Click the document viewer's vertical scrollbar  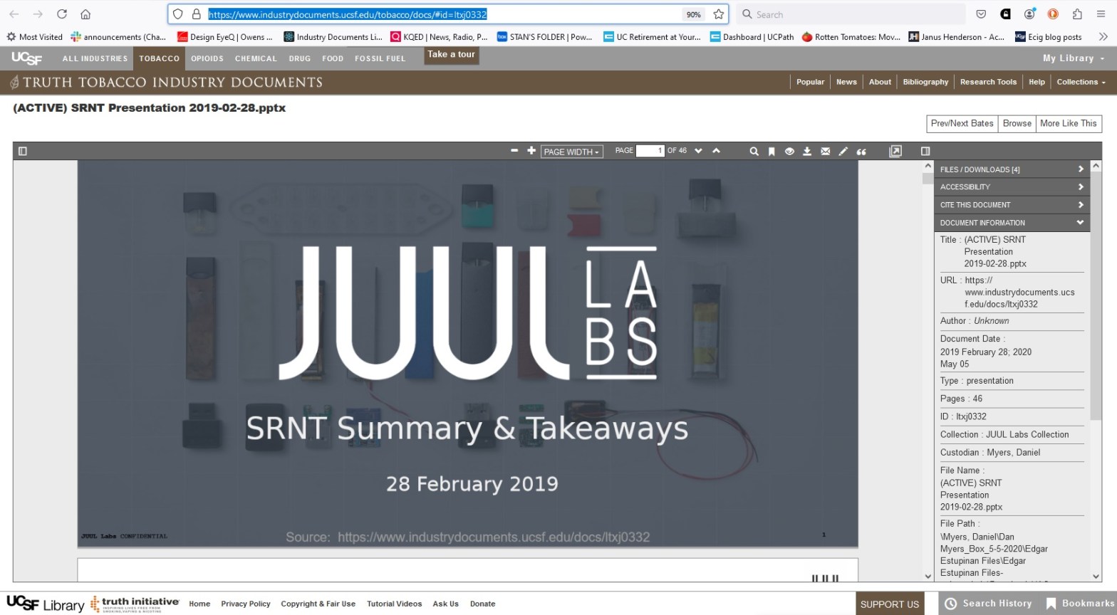928,356
